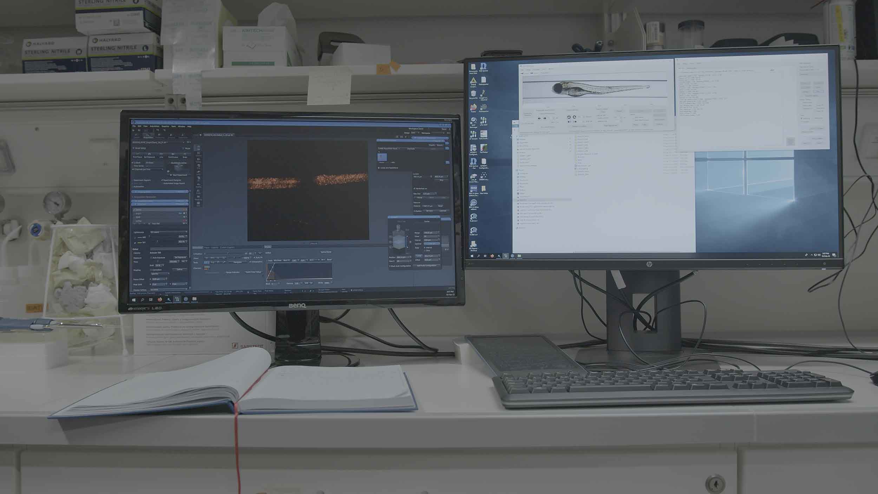Viewport: 878px width, 494px height.
Task: Click the rotate counterclockwise icon in fish viewer
Action: (569, 117)
